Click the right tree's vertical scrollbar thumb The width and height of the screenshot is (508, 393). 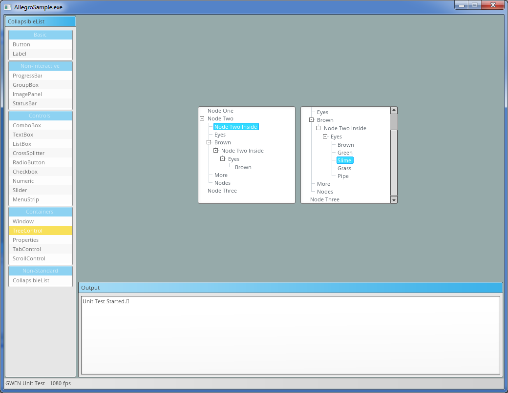[x=394, y=122]
